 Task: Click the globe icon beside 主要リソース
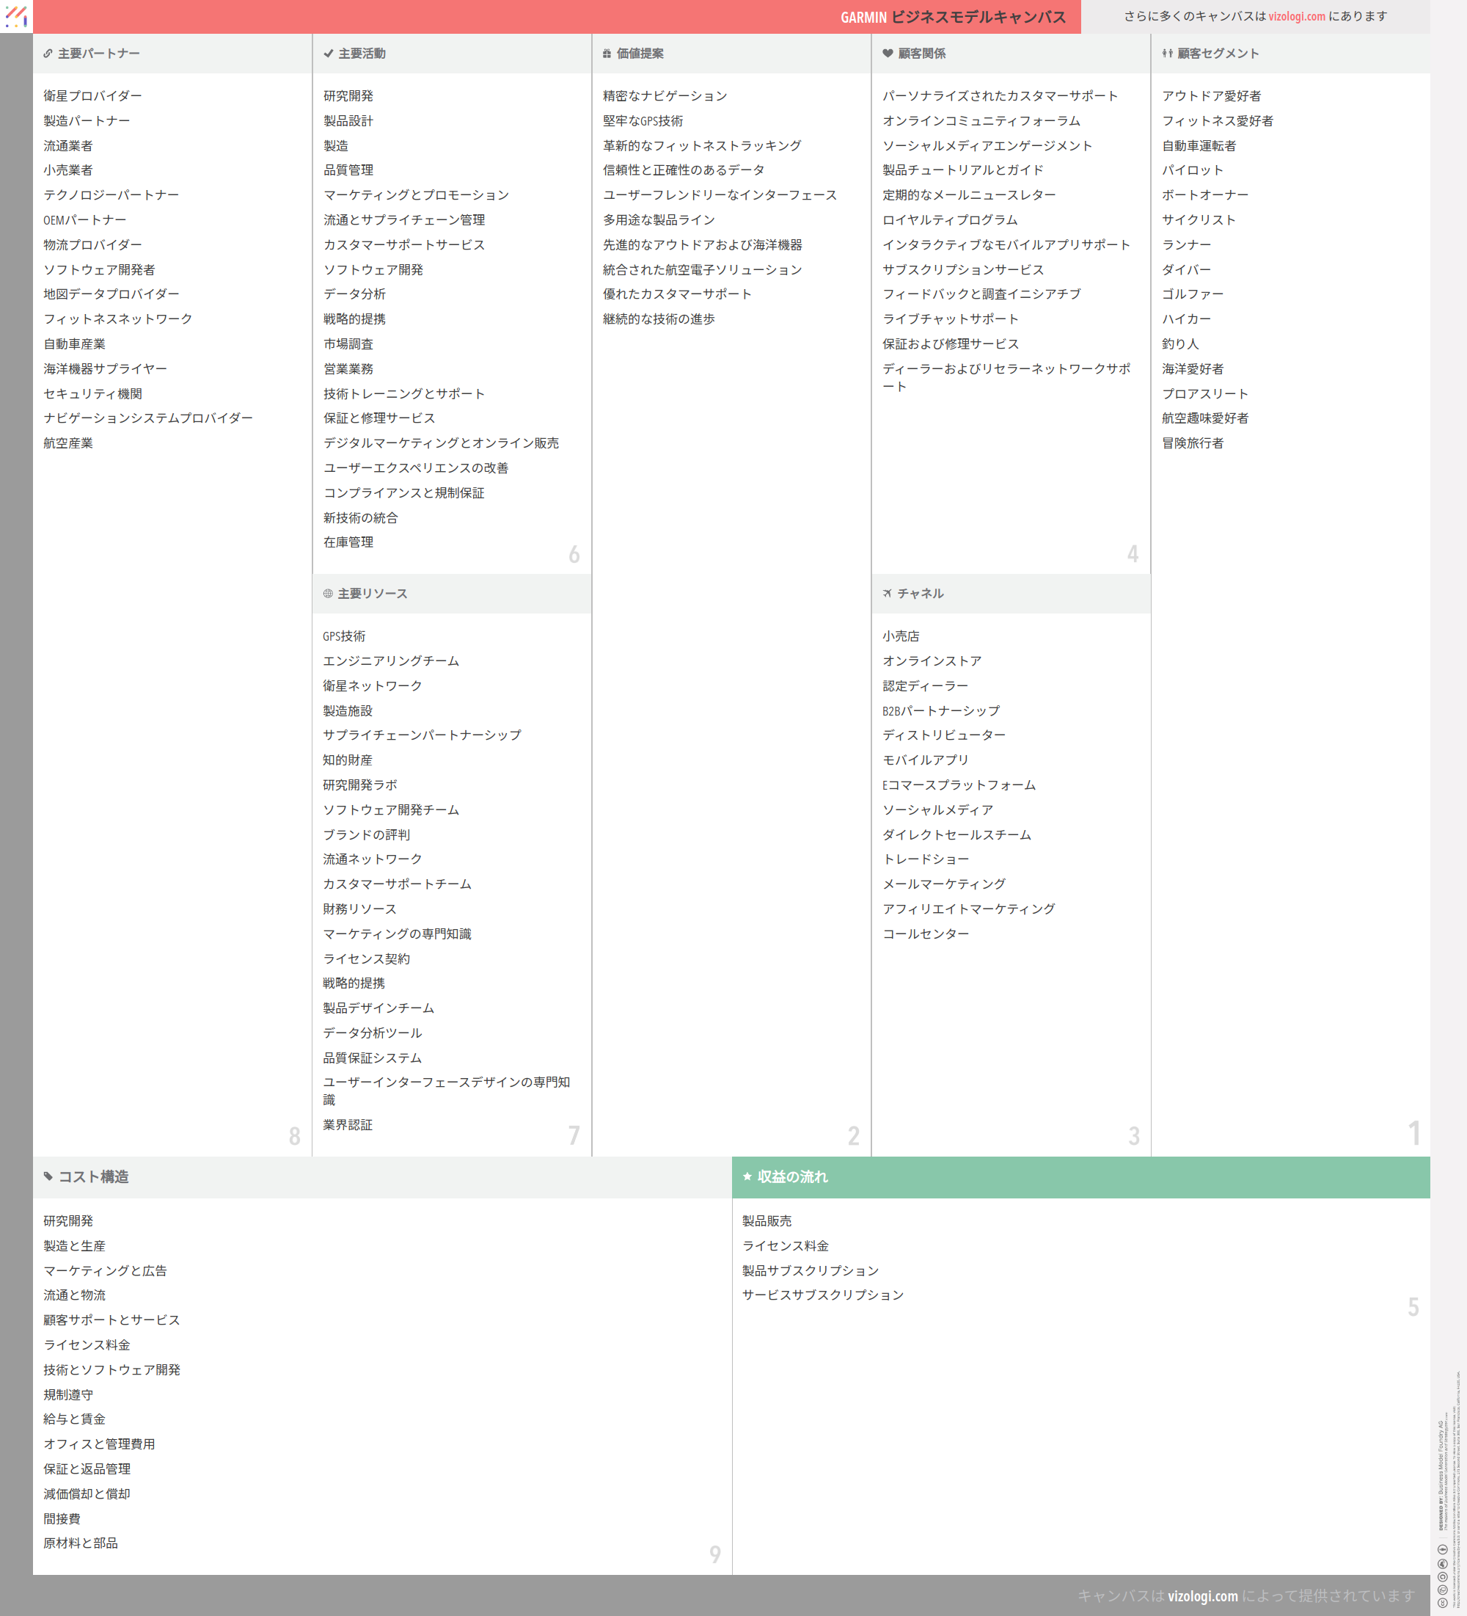point(328,594)
